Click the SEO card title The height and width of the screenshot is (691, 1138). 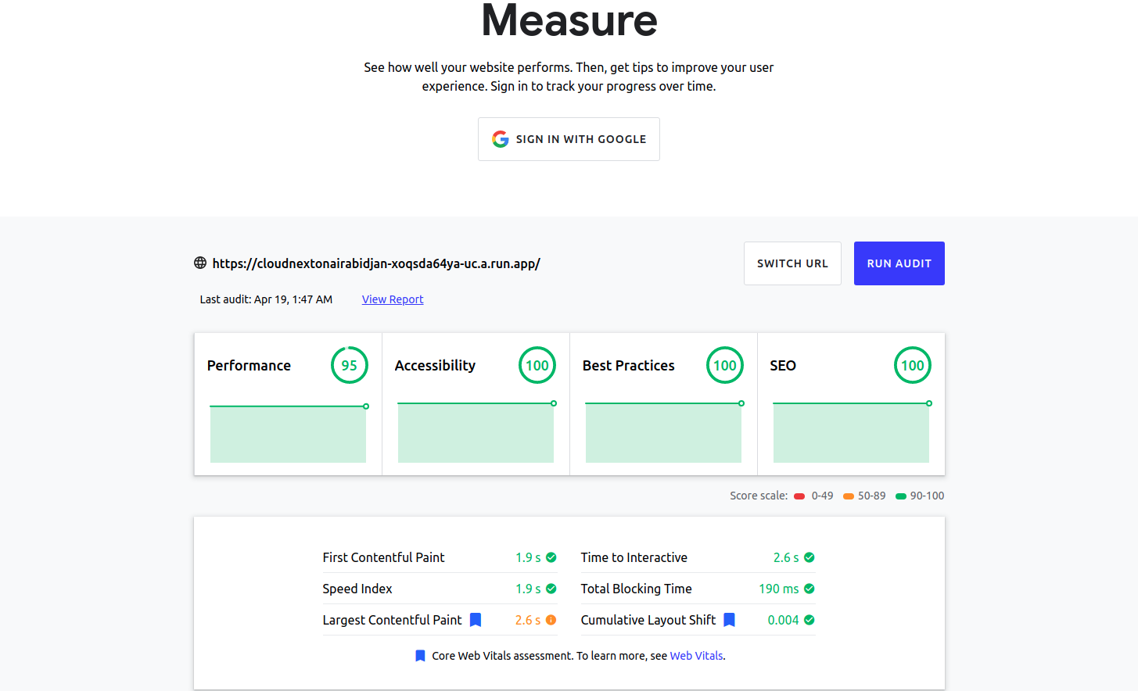pos(783,365)
